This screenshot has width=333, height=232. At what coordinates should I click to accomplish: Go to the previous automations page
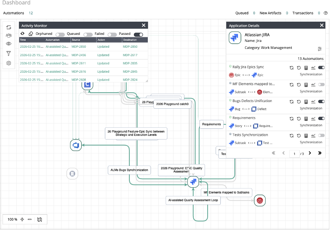click(x=284, y=153)
